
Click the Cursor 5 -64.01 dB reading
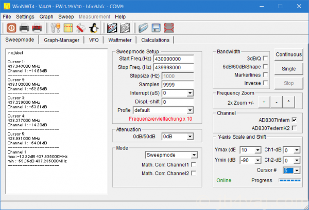(27, 143)
